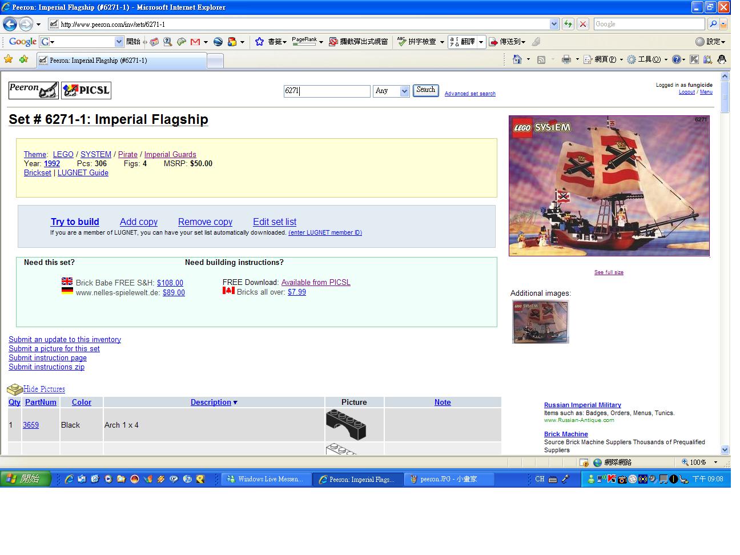This screenshot has height=555, width=740.
Task: Sort the inventory table by Qty column
Action: (14, 403)
